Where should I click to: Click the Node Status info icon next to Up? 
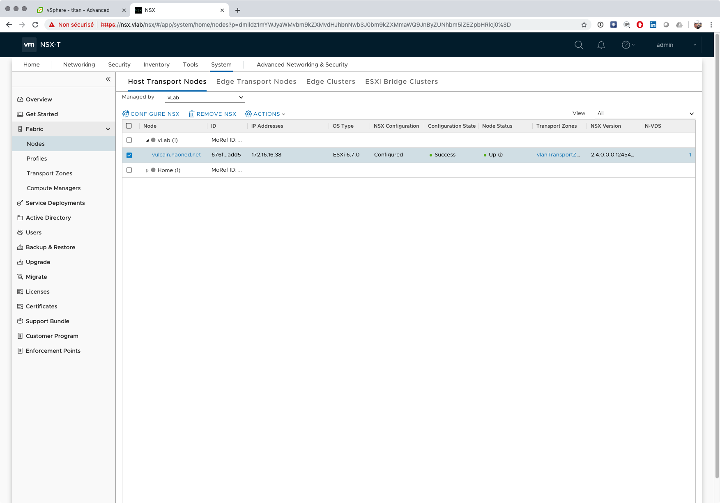pos(500,155)
